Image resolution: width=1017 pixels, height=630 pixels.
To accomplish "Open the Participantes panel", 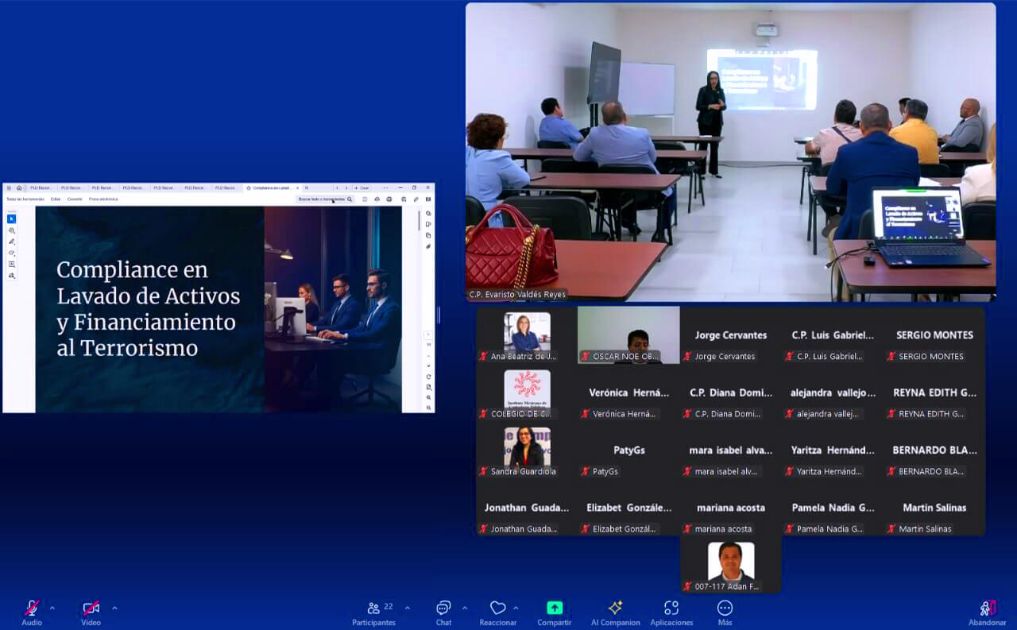I will 373,610.
